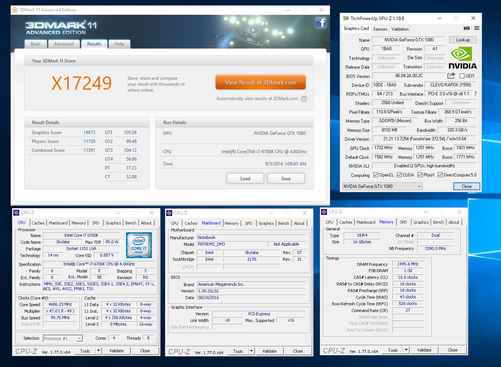Screen dimensions: 501x367
Task: Toggle the OpenCL checkbox
Action: coord(376,175)
